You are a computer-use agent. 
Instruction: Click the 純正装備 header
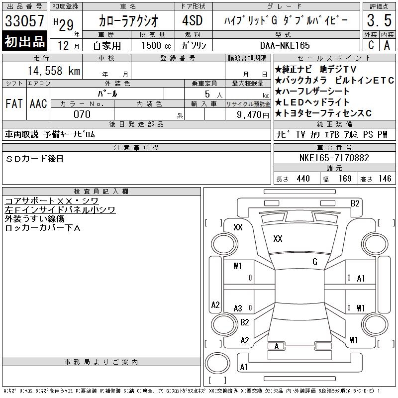334,124
